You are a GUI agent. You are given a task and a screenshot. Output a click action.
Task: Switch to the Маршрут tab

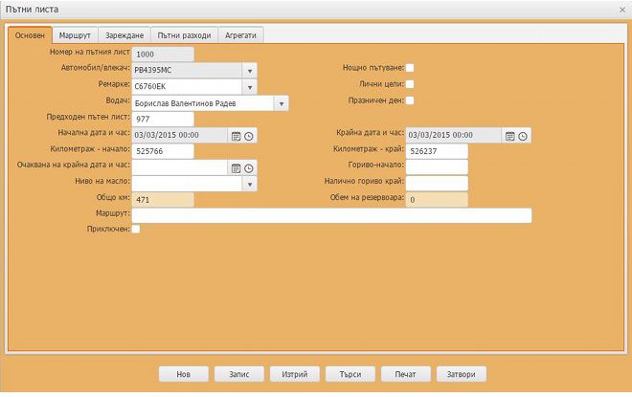(76, 35)
